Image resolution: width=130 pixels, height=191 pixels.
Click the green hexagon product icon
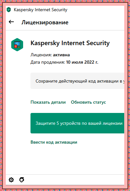[17, 44]
